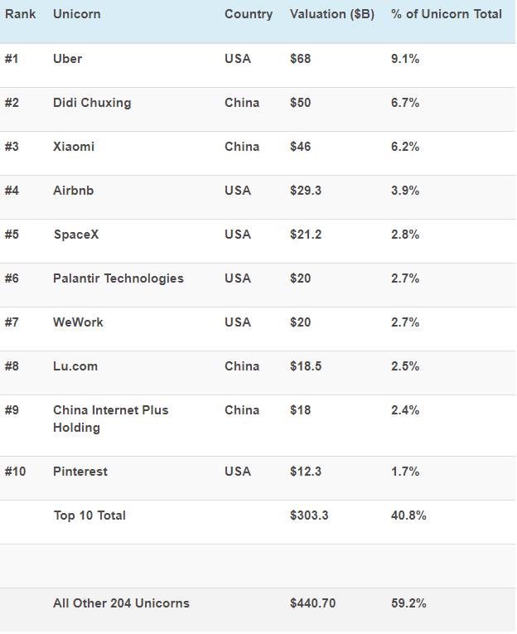This screenshot has height=634, width=517.
Task: Click the % of Unicorn Total header
Action: click(x=447, y=14)
